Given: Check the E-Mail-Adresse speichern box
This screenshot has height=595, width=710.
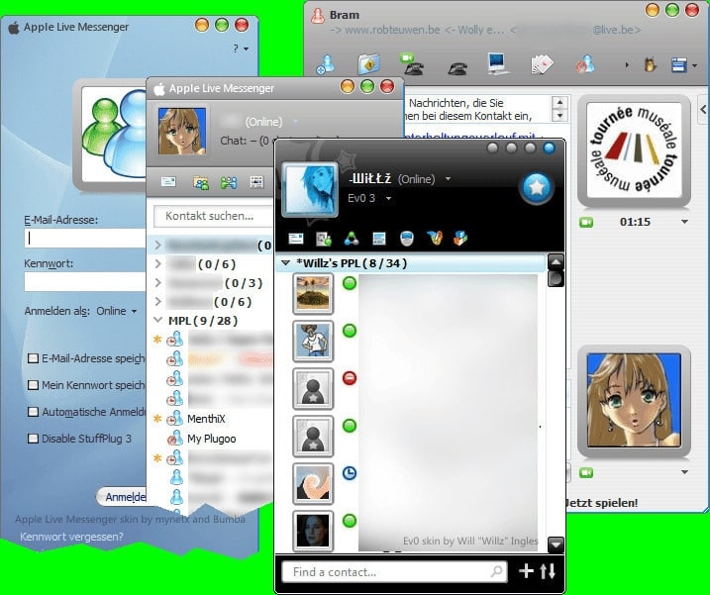Looking at the screenshot, I should click(x=33, y=358).
